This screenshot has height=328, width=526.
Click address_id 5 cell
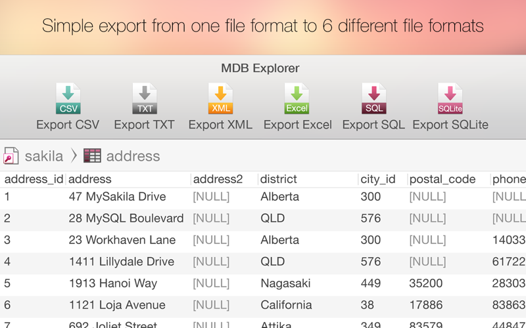7,283
